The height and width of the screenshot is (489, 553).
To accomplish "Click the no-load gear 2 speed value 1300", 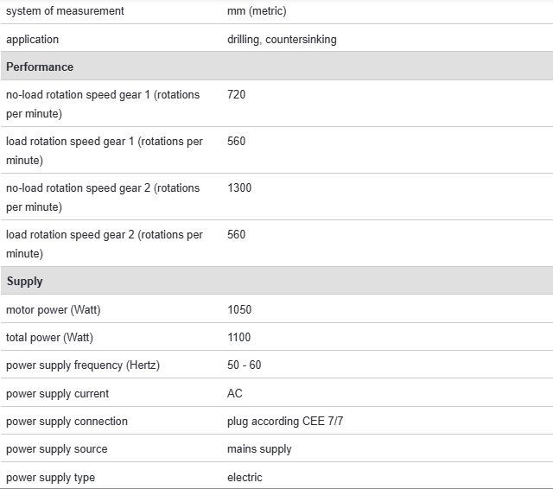I will 239,187.
